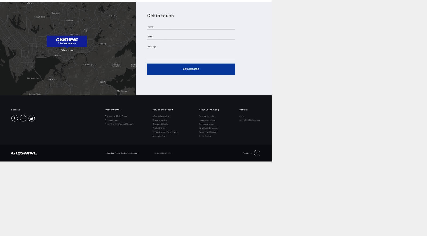The height and width of the screenshot is (236, 427).
Task: Open the News Center link
Action: coord(205,136)
